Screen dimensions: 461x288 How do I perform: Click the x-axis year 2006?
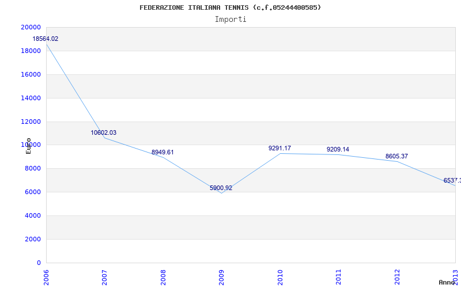pyautogui.click(x=46, y=278)
